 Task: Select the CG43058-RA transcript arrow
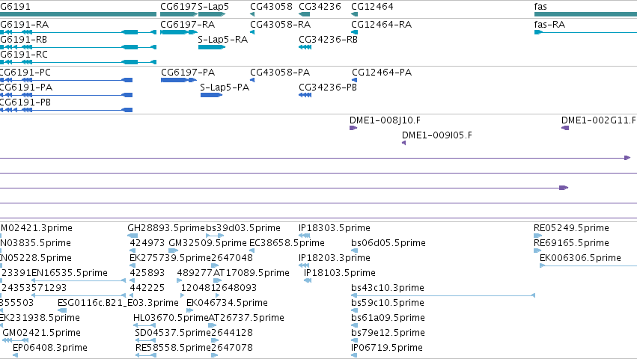(252, 32)
